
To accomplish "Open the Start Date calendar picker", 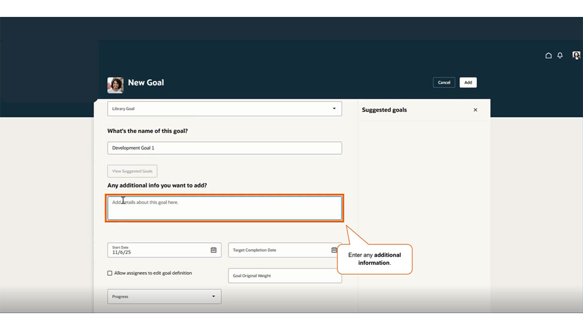I will pyautogui.click(x=213, y=250).
